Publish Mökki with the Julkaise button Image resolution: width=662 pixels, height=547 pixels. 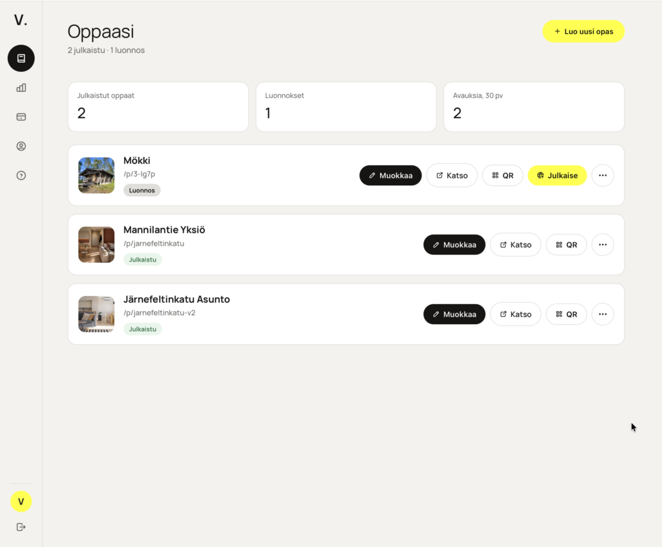click(x=557, y=176)
